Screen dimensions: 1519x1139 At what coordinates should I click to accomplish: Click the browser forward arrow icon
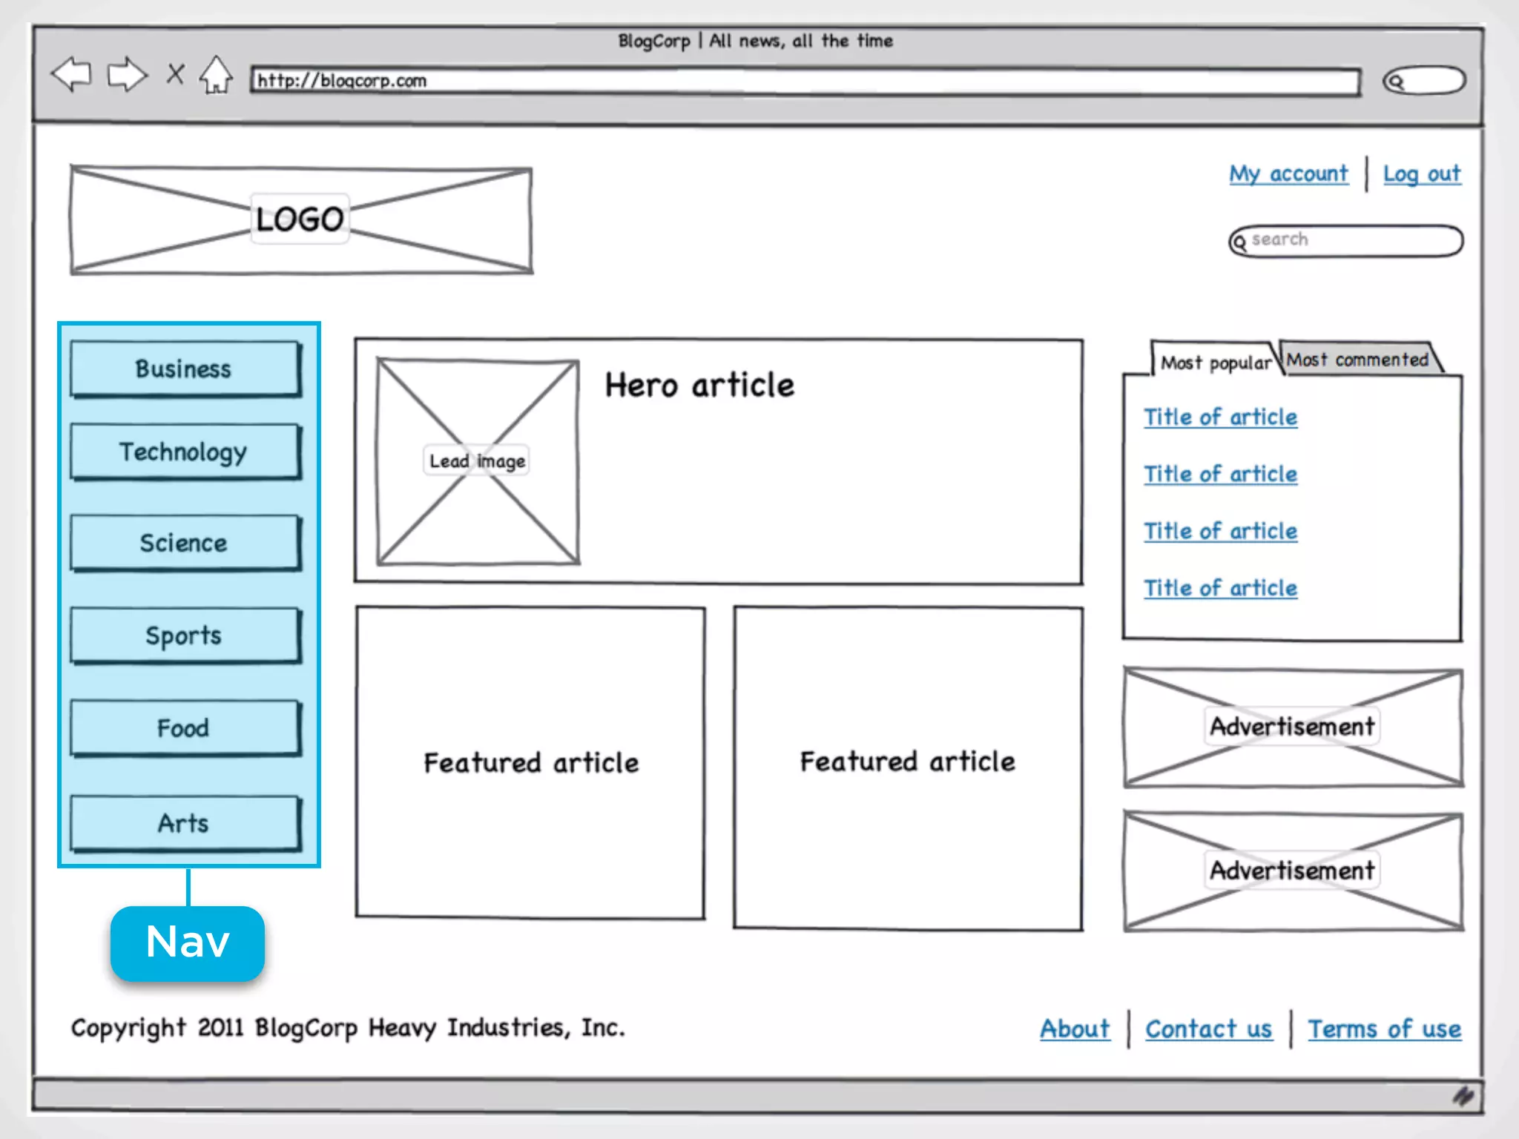coord(127,75)
